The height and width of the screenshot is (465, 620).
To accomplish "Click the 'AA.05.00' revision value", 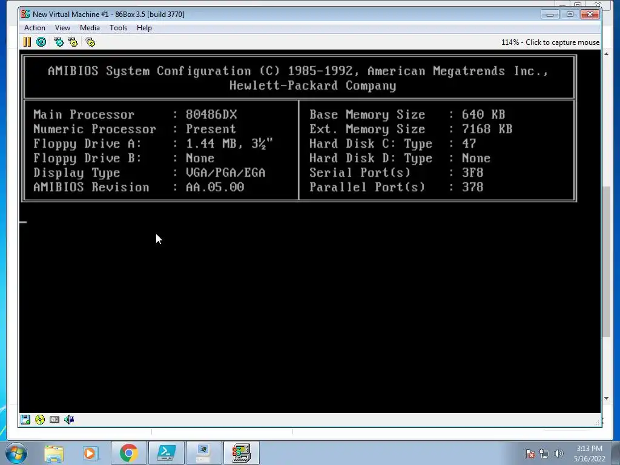I will (215, 187).
